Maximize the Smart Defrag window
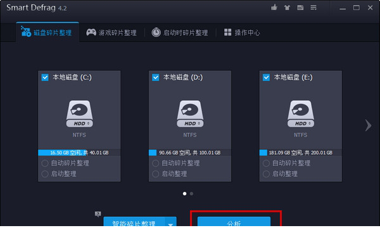Screen dimensions: 380x235 tap(357, 8)
